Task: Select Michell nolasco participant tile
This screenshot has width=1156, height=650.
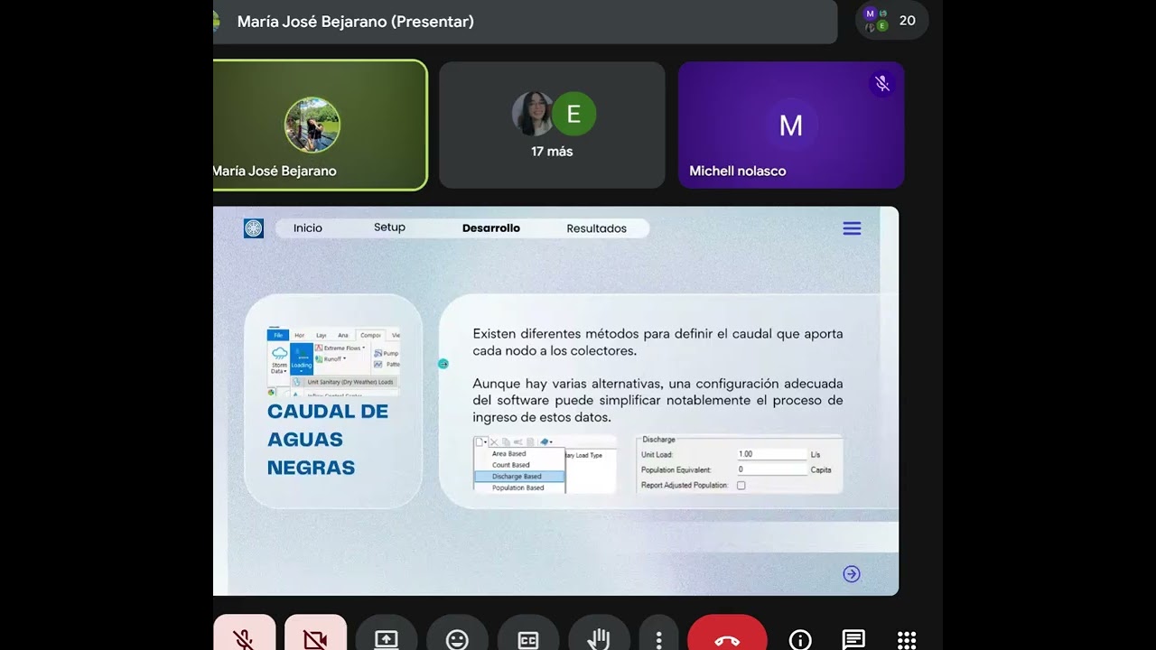Action: point(791,125)
